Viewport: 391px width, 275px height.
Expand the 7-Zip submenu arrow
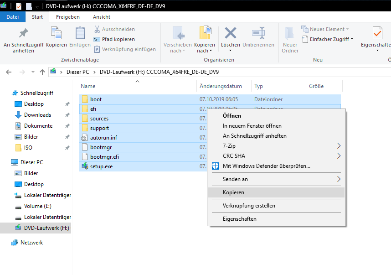(339, 146)
